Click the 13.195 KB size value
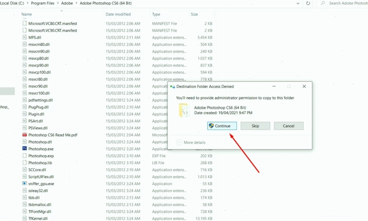Image resolution: width=368 pixels, height=221 pixels. [204, 219]
